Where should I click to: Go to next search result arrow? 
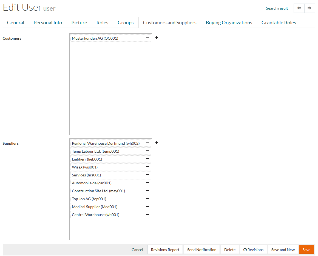[x=310, y=8]
